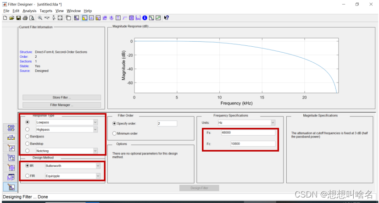The height and width of the screenshot is (203, 379).
Task: Select the Notching response type radio button
Action: click(28, 151)
